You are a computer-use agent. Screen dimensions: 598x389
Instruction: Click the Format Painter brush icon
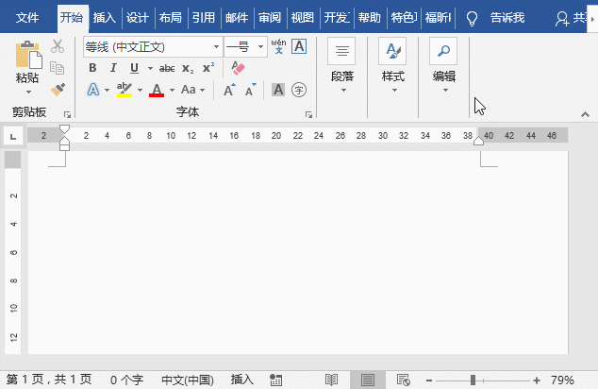58,89
